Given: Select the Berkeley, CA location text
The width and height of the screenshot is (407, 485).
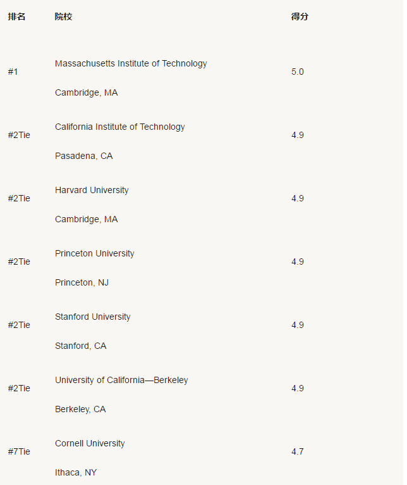Looking at the screenshot, I should tap(80, 409).
